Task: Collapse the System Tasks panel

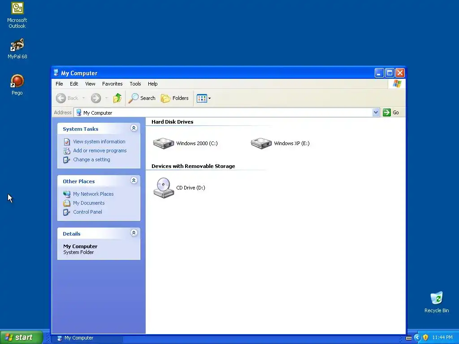Action: 134,128
